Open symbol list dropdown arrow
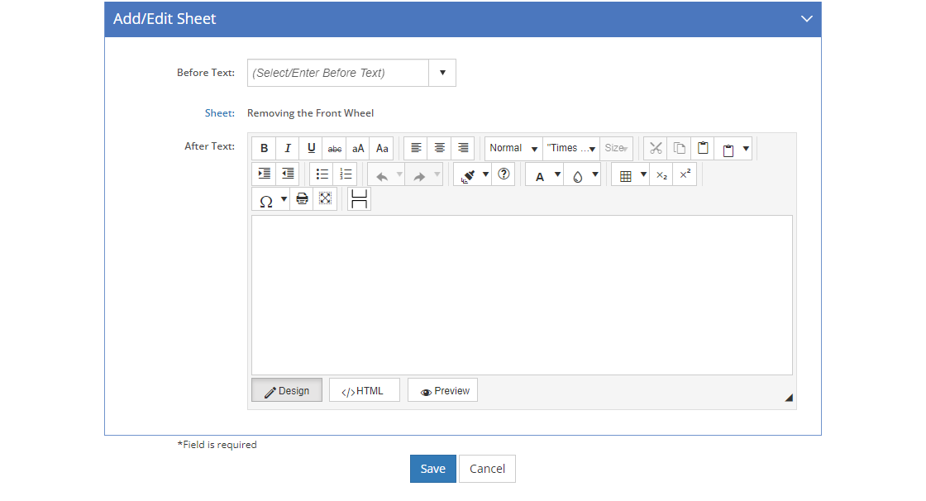Viewport: 926px width, 501px height. coord(284,200)
